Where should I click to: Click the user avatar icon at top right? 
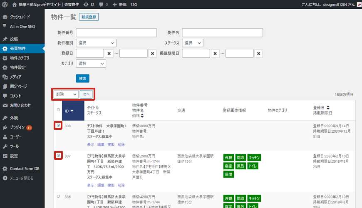pos(359,5)
